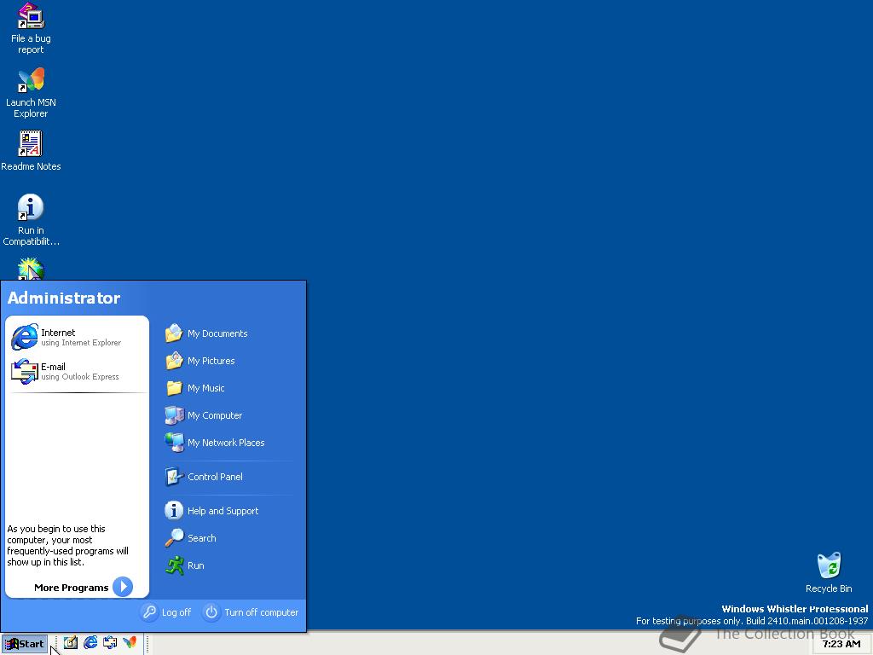The width and height of the screenshot is (873, 655).
Task: Click the Search magnifier icon
Action: tap(174, 538)
